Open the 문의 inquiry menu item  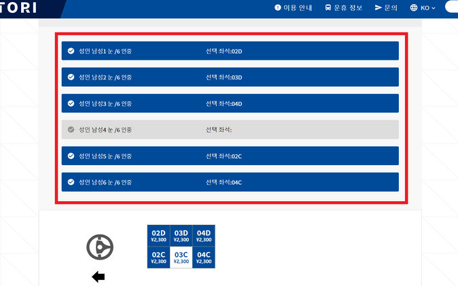(386, 7)
